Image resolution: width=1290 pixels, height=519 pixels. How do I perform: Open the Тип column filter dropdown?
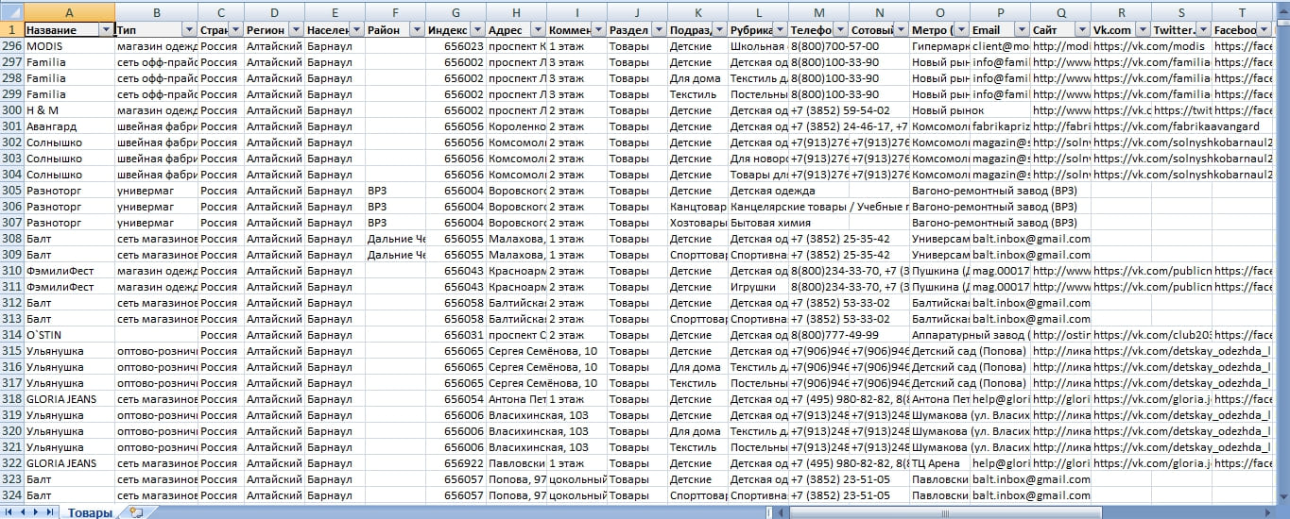tap(189, 30)
